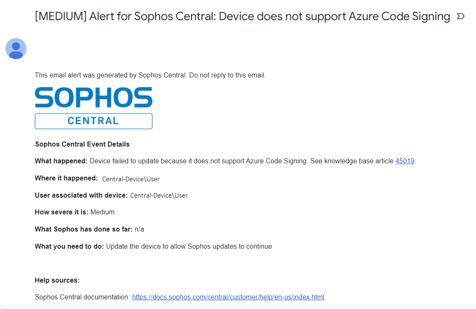Click the CENTRAL badge under the Sophos logo
The image size is (476, 309).
click(93, 121)
